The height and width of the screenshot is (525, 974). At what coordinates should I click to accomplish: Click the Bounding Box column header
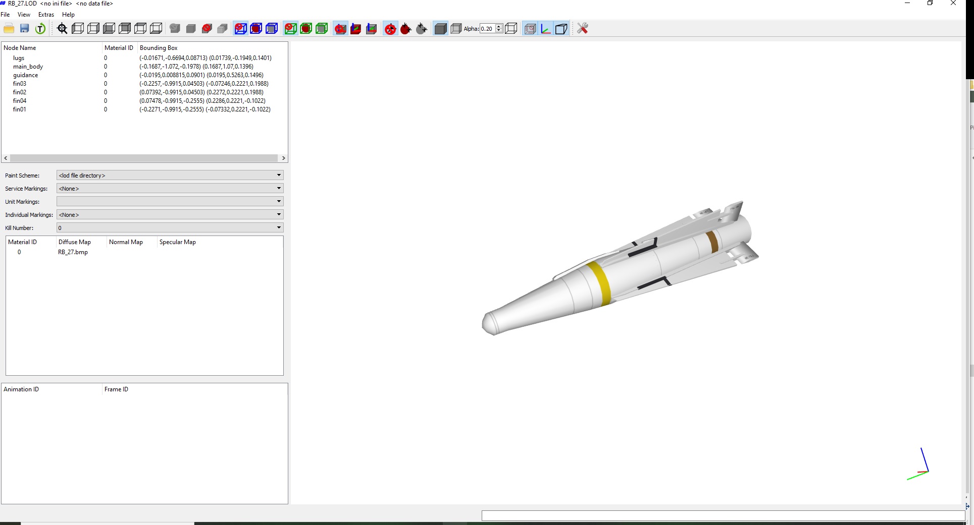pyautogui.click(x=159, y=48)
